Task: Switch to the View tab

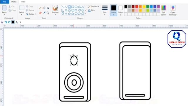Action: pos(23,2)
